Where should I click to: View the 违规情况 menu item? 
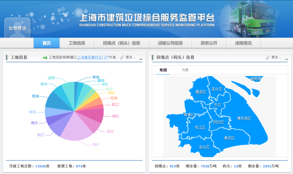click(x=243, y=43)
